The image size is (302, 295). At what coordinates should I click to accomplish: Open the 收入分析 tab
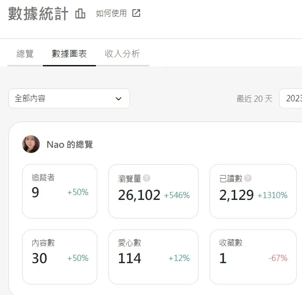[122, 54]
